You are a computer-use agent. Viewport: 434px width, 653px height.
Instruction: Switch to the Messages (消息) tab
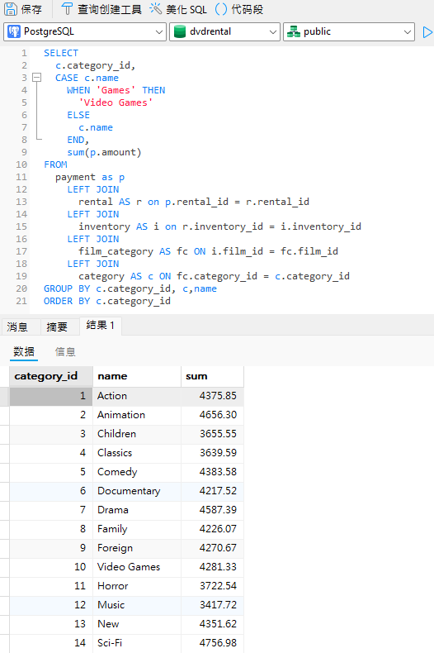click(x=17, y=327)
